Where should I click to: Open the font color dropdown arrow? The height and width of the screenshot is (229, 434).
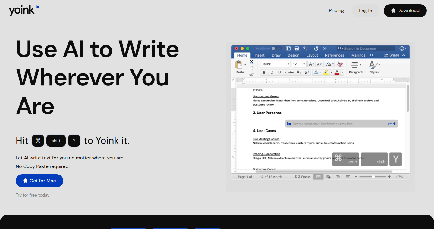pyautogui.click(x=342, y=72)
